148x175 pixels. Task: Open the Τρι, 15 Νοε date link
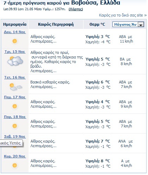tap(15, 52)
